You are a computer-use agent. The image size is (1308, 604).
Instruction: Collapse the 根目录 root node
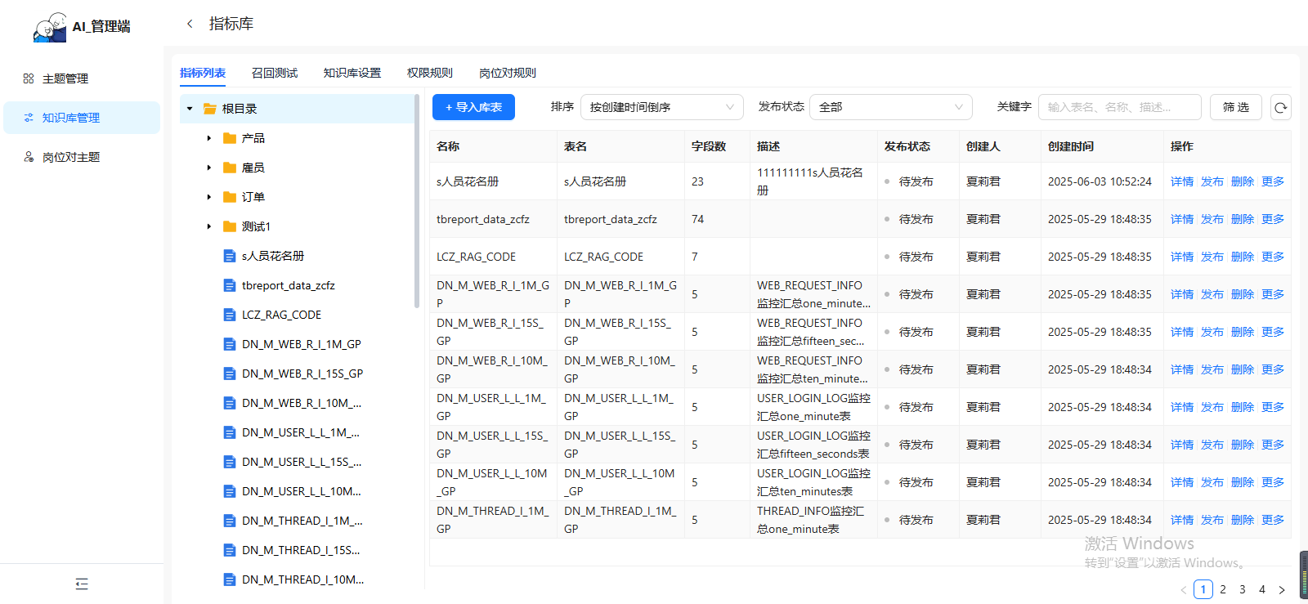tap(190, 109)
